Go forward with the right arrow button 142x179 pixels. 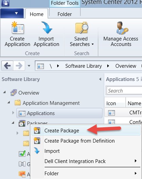pos(19,66)
